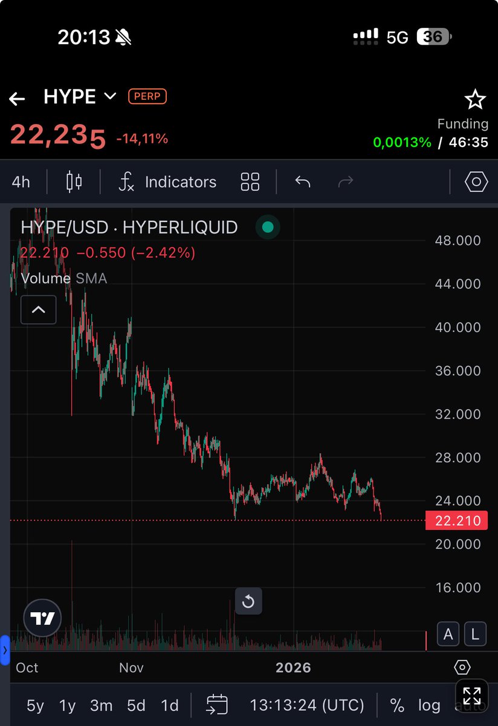
Task: Toggle the green market status dot
Action: [x=268, y=227]
